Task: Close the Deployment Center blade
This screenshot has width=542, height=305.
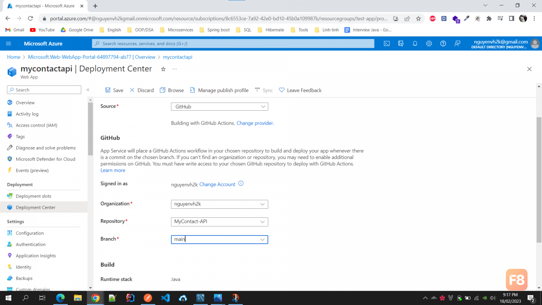Action: click(x=529, y=69)
